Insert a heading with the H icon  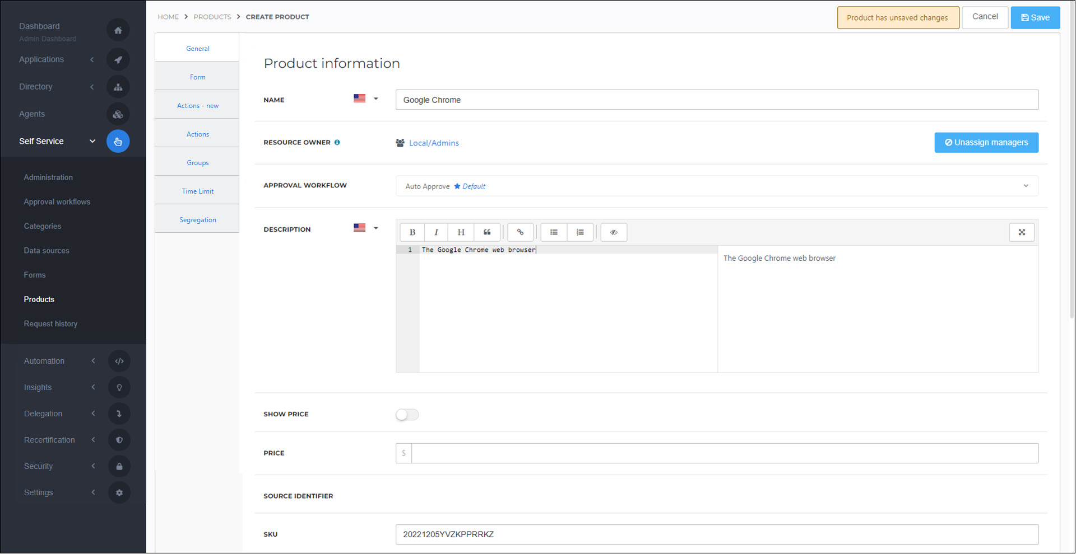(461, 232)
